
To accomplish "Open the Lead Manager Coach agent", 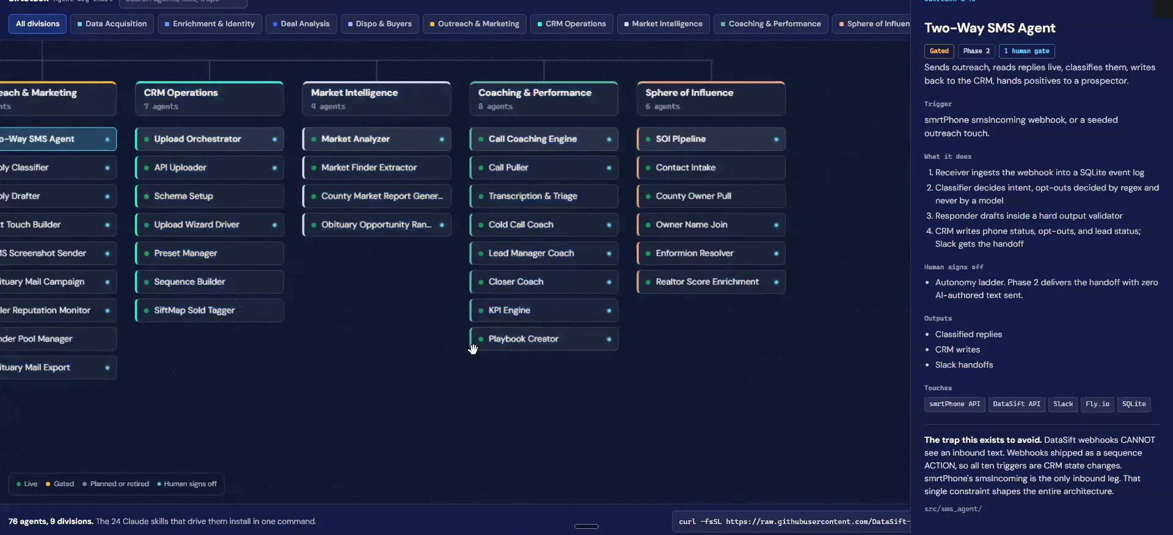I will coord(544,253).
